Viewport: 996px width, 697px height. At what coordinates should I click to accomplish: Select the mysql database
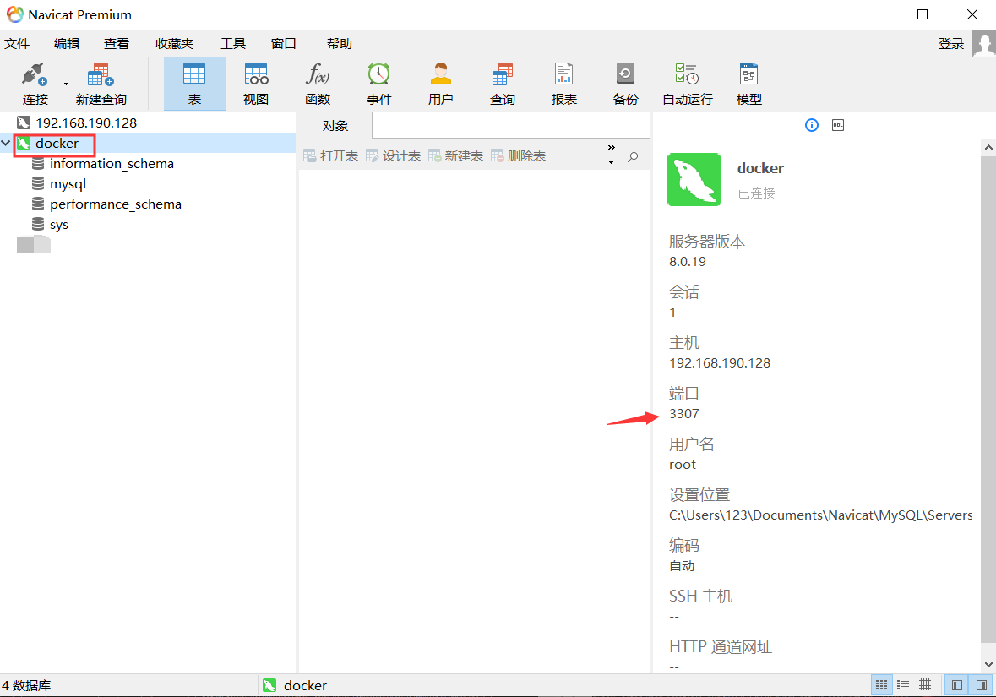(x=68, y=183)
